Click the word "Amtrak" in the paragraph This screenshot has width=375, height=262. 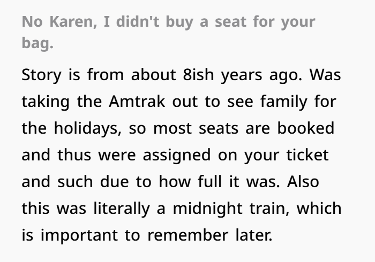coord(137,102)
